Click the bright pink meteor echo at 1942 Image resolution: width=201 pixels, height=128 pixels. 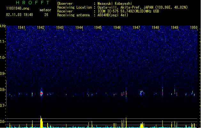(41, 93)
